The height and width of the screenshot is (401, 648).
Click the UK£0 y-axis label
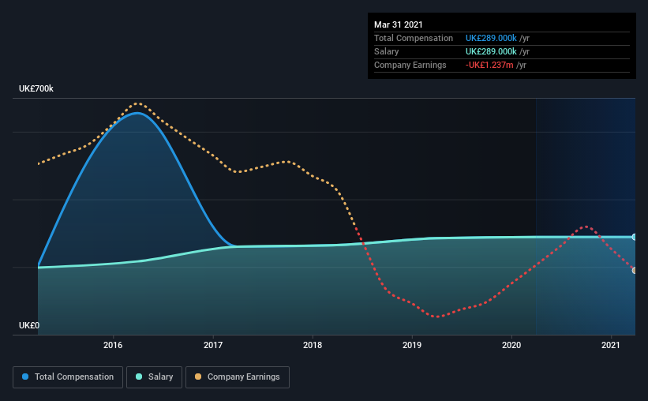click(x=29, y=325)
